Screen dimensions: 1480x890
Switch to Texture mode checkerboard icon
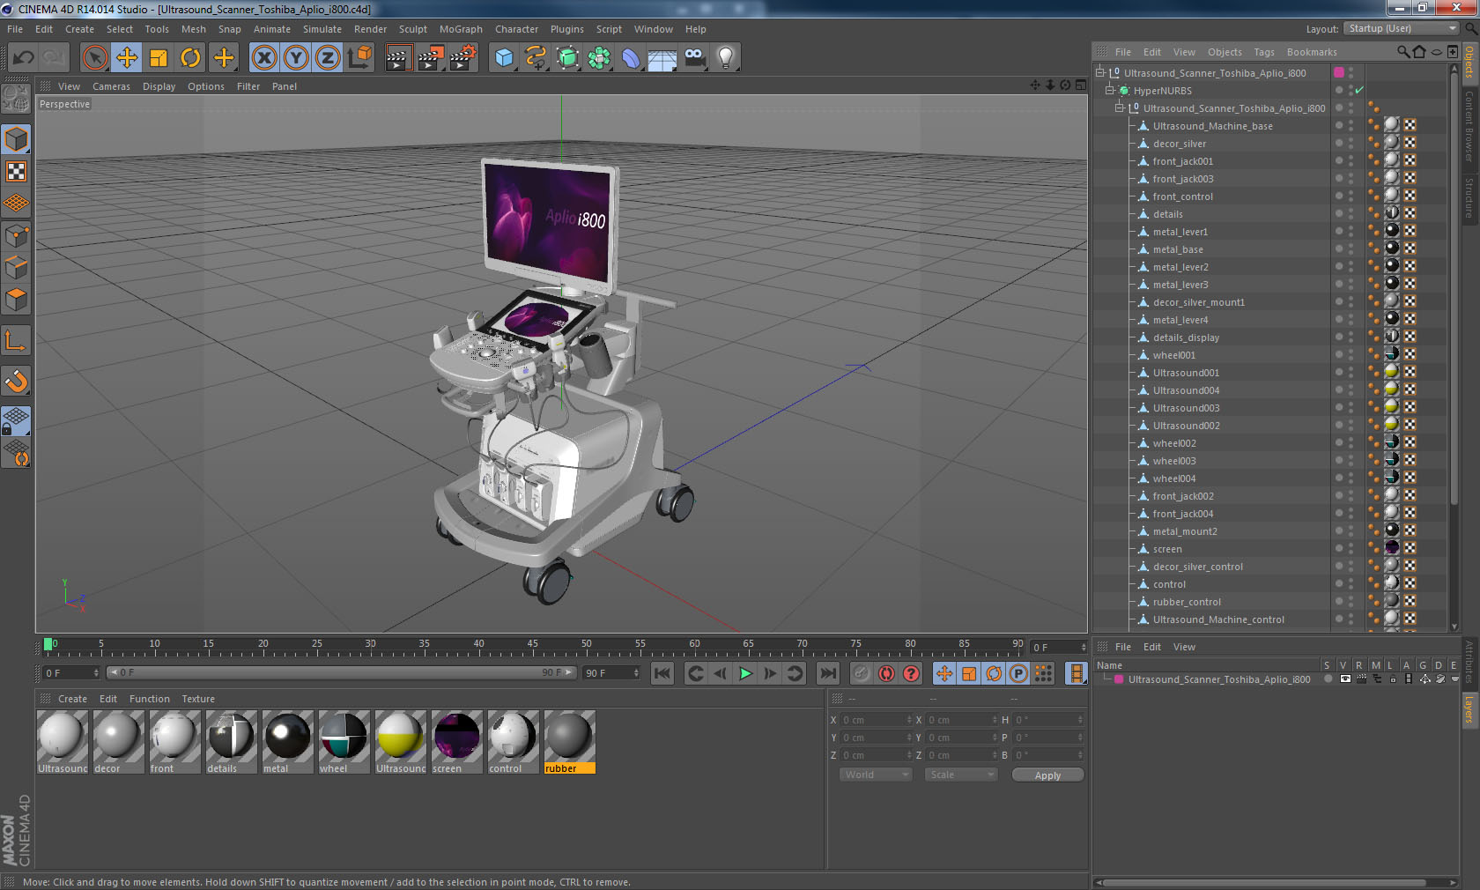[17, 171]
